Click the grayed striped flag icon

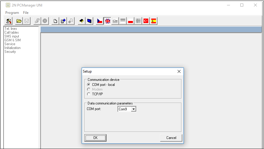click(x=123, y=21)
